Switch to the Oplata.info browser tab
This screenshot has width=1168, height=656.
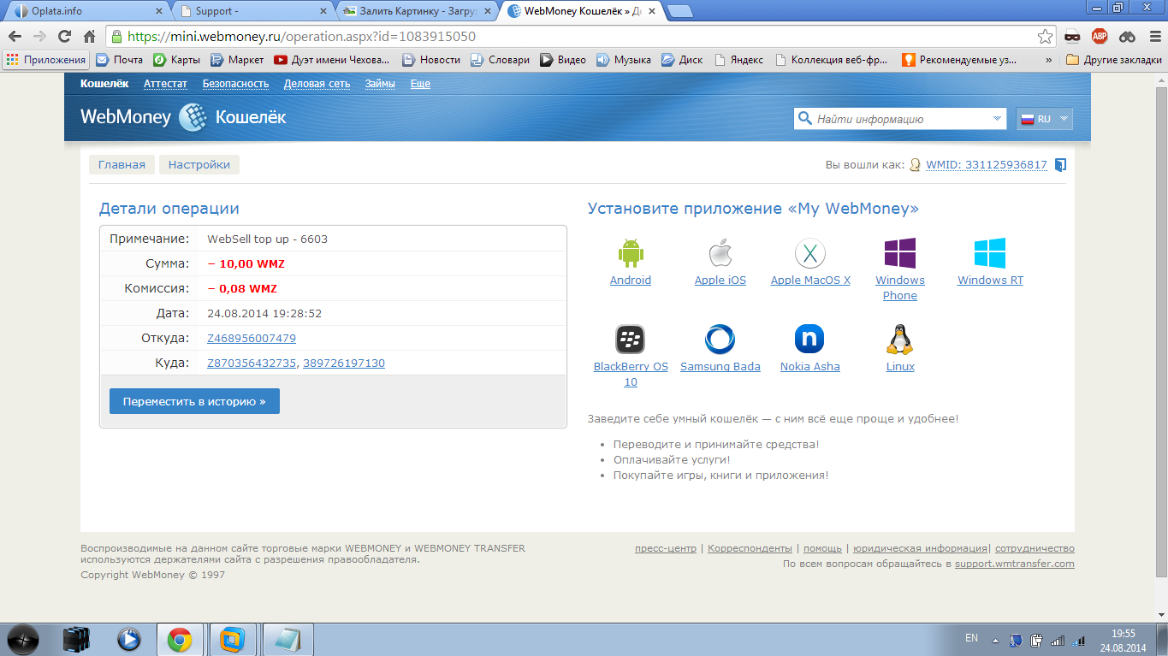pyautogui.click(x=86, y=11)
